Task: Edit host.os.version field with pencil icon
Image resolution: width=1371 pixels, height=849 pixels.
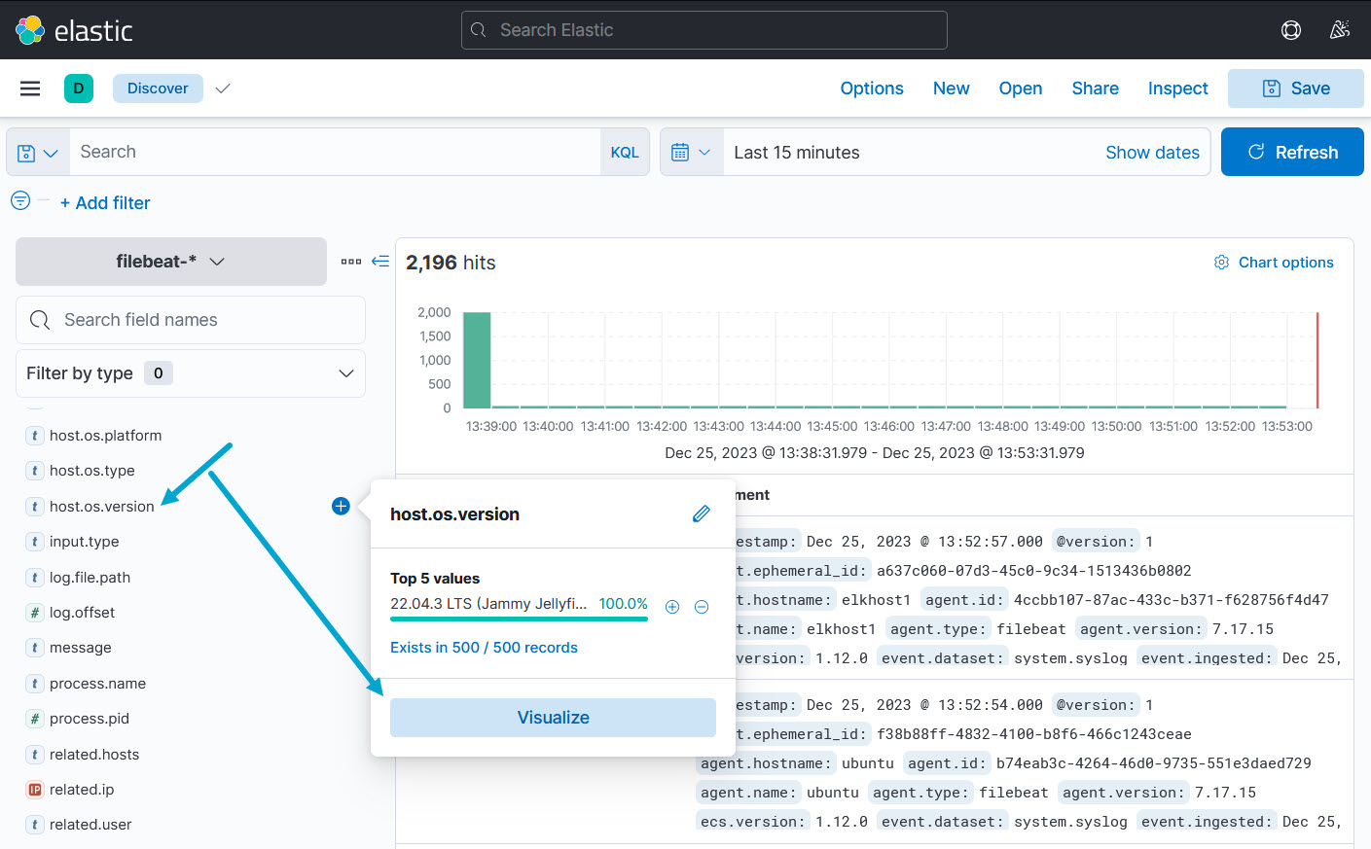Action: tap(701, 513)
